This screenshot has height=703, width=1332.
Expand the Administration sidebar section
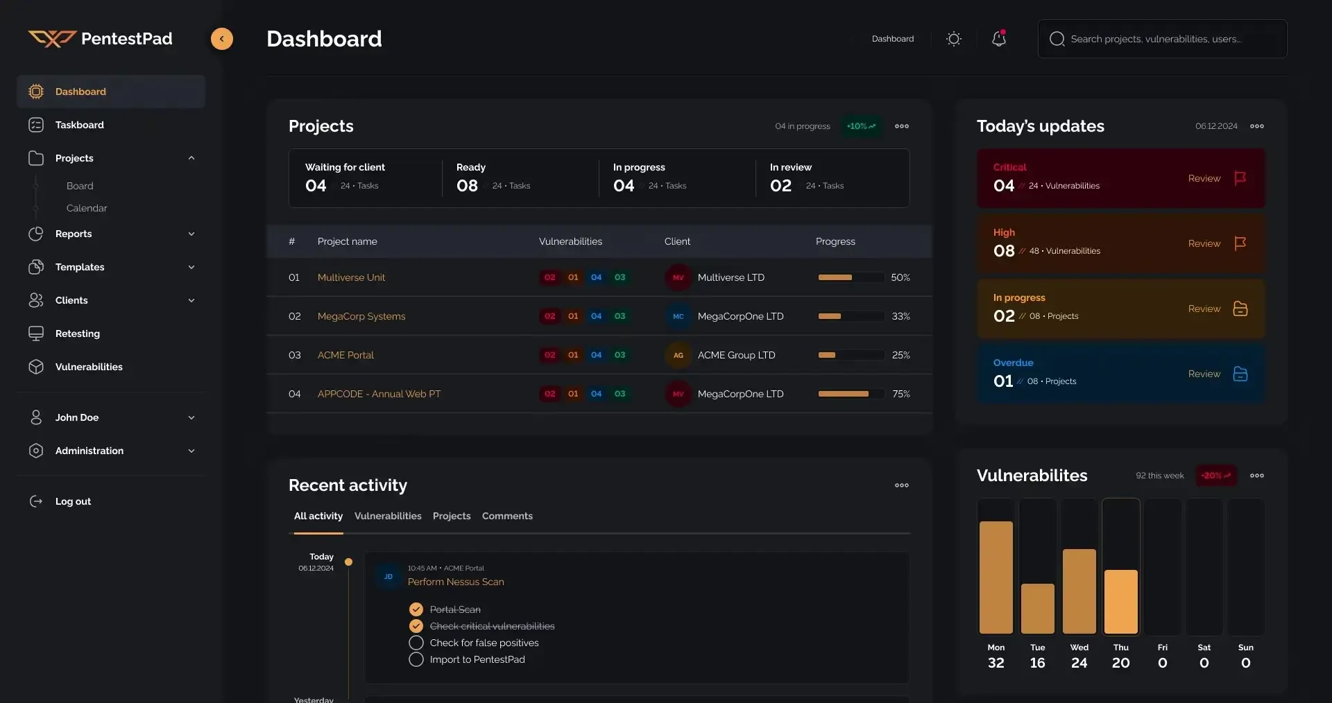coord(191,451)
